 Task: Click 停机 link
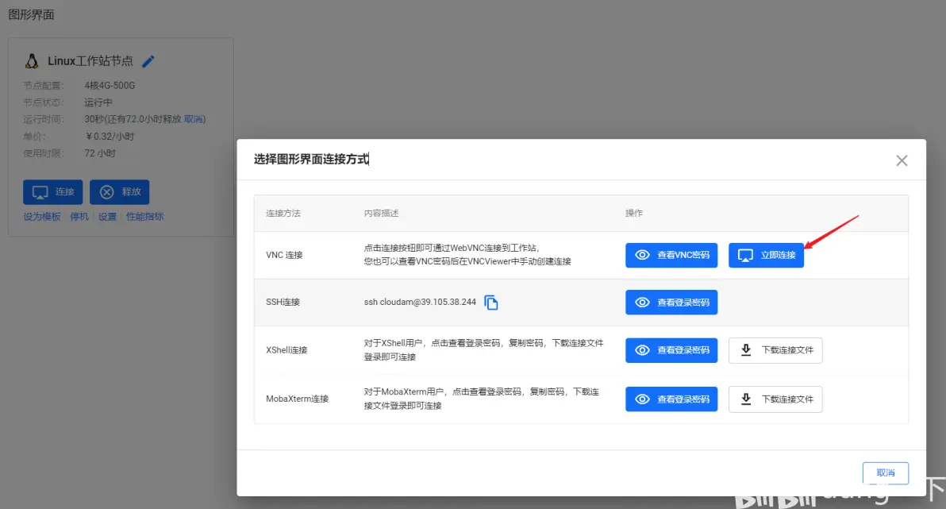[x=79, y=217]
